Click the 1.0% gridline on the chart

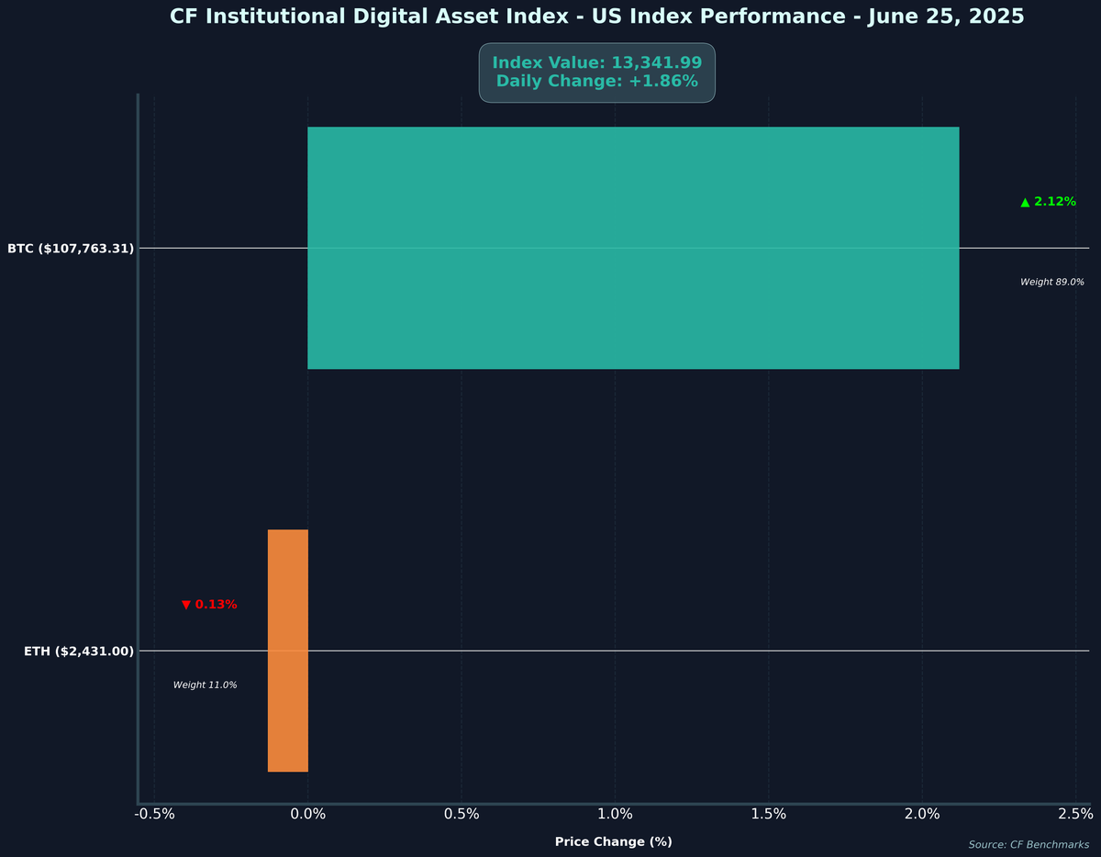coord(615,459)
